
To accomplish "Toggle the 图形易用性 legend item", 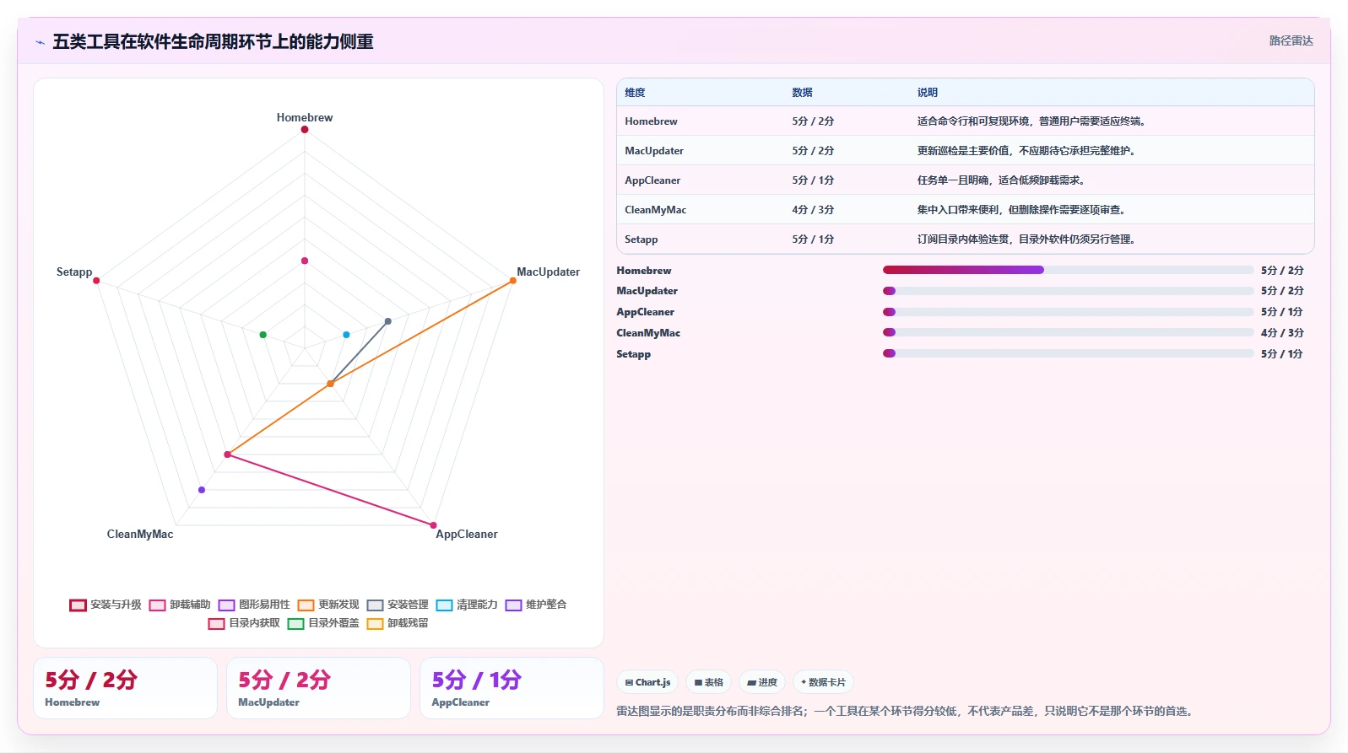I will point(254,605).
